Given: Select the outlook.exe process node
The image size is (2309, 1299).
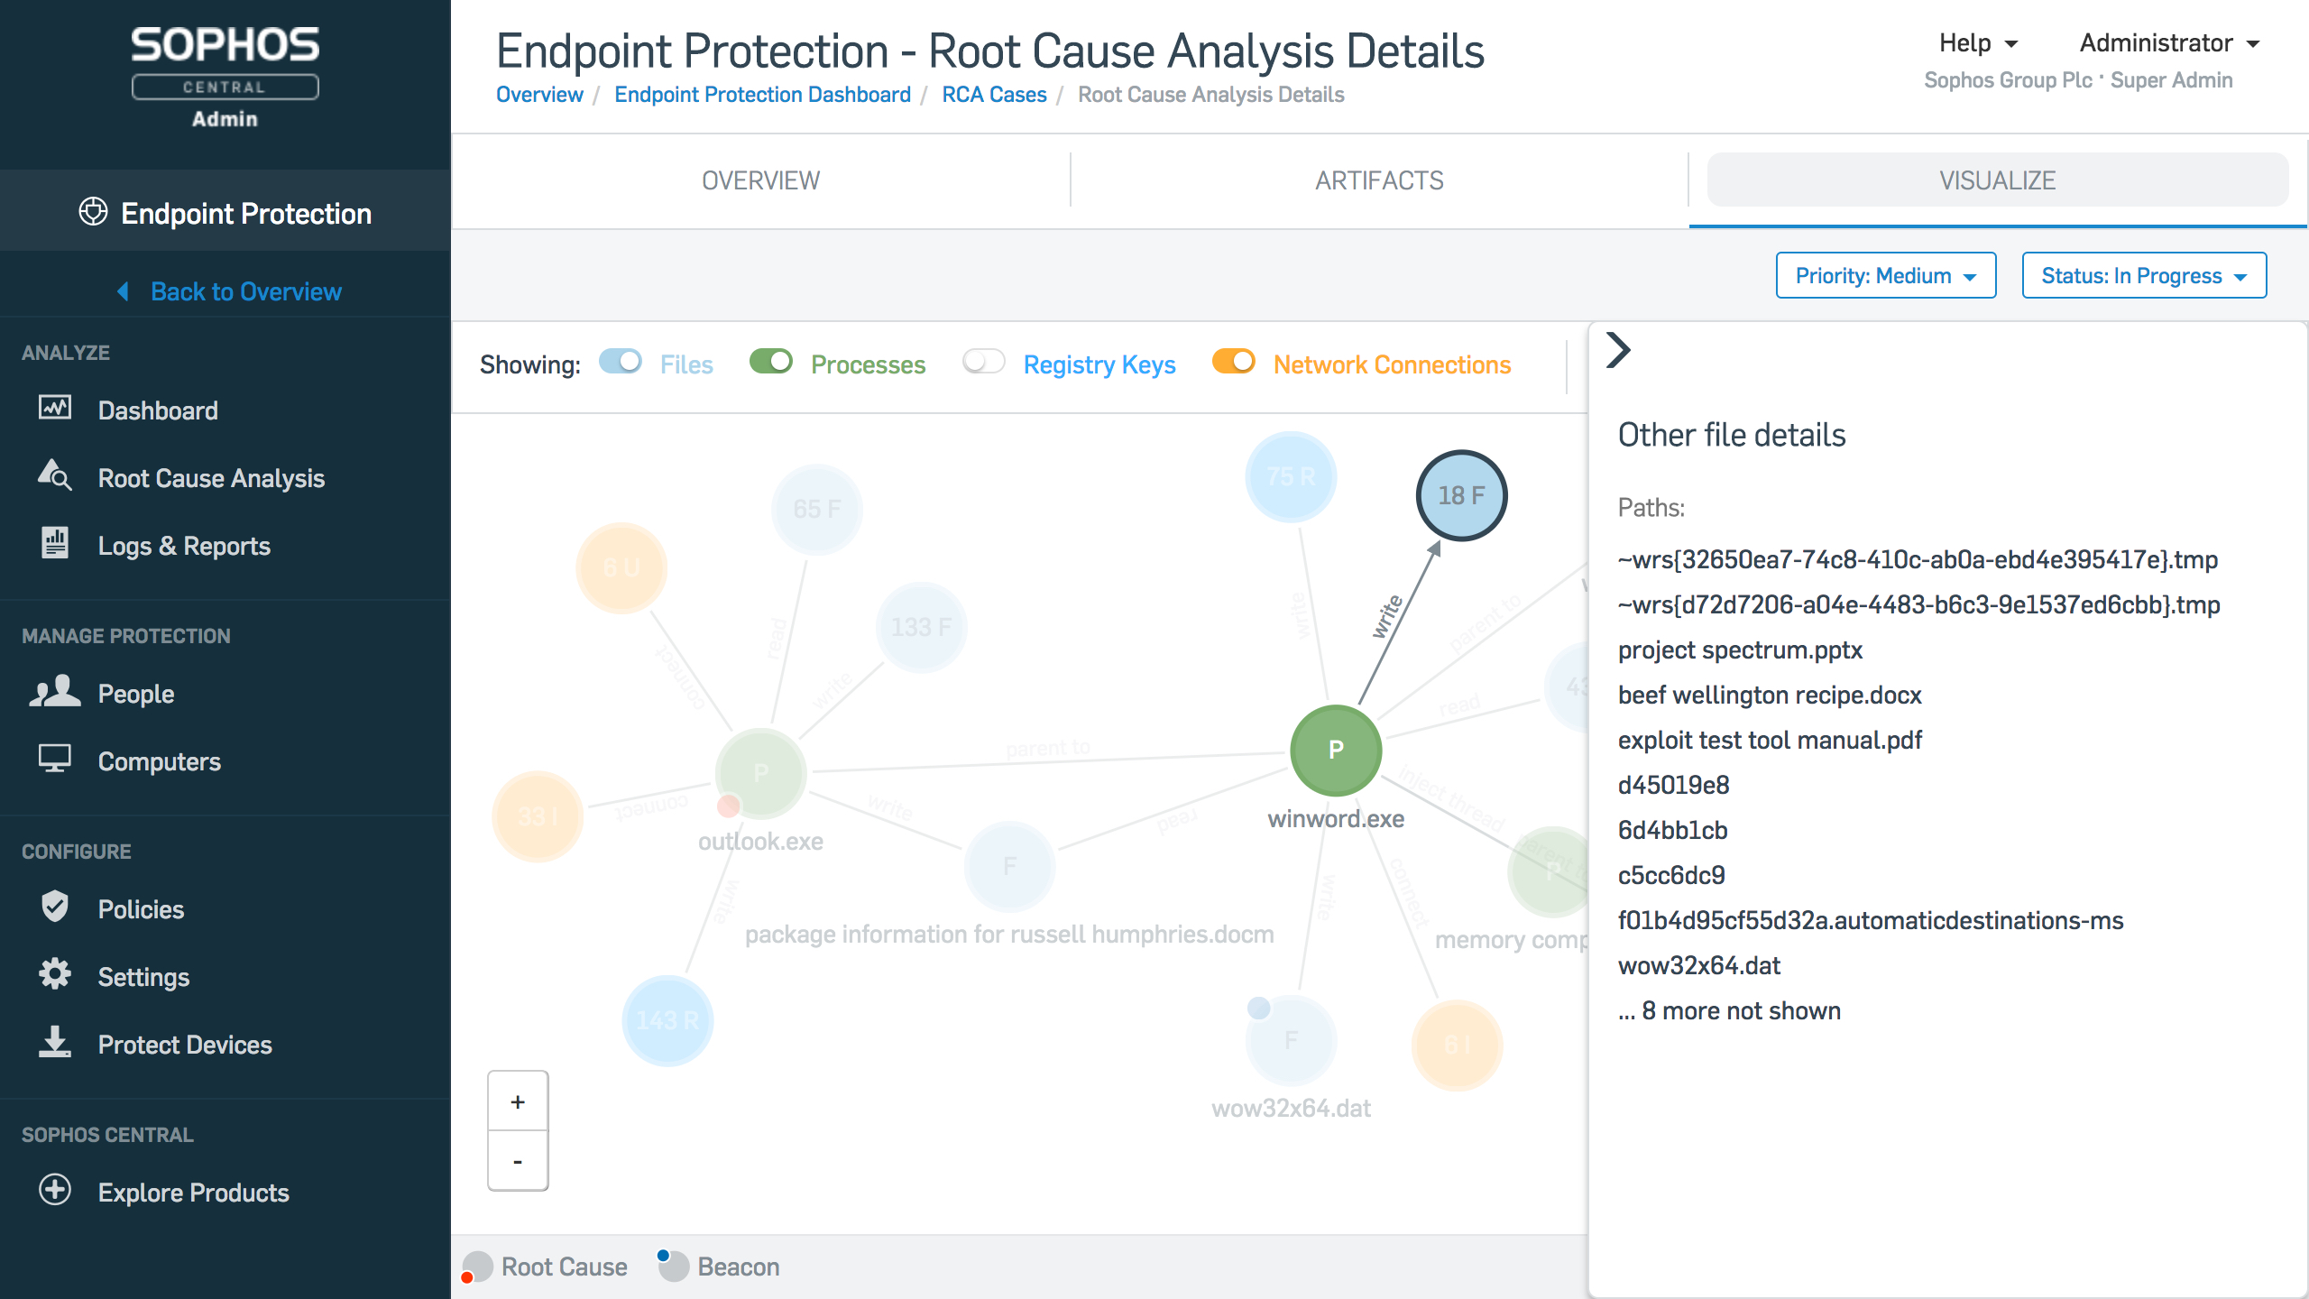Looking at the screenshot, I should 760,773.
